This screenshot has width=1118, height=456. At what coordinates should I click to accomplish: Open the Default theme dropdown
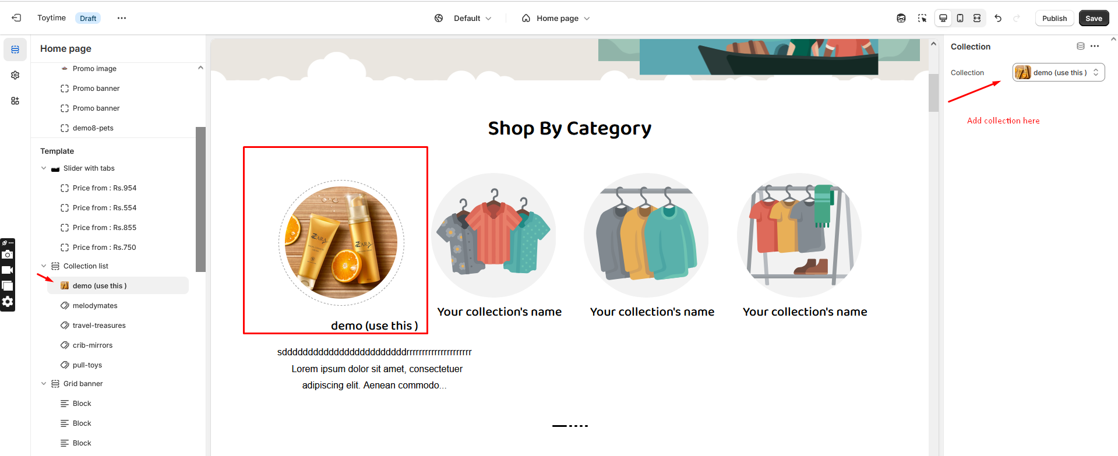click(463, 18)
